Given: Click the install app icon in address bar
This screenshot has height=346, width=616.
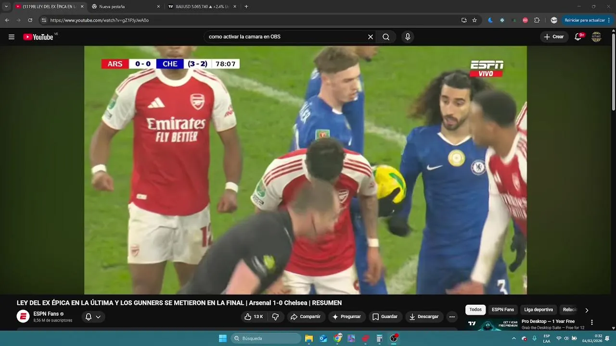Looking at the screenshot, I should tap(464, 20).
